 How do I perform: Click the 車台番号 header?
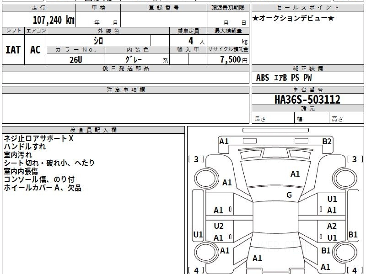[308, 90]
